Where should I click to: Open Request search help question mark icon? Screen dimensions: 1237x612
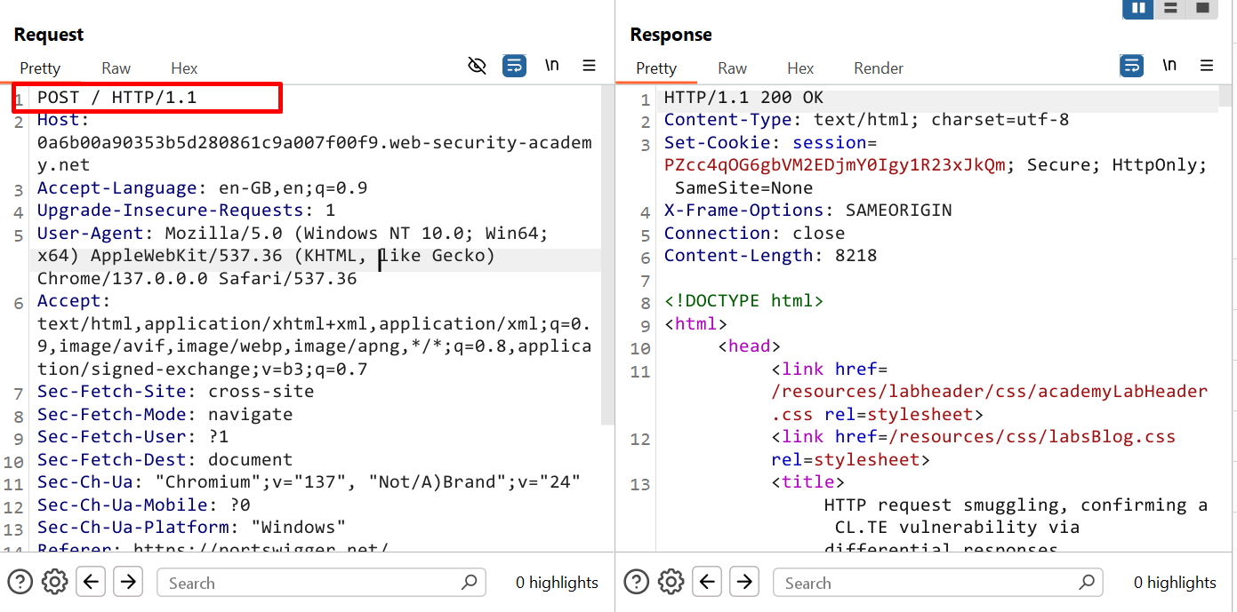(20, 583)
